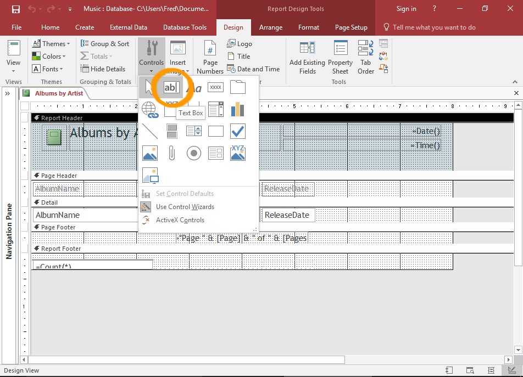Insert a Chart control
Viewport: 523px width, 377px height.
(238, 110)
